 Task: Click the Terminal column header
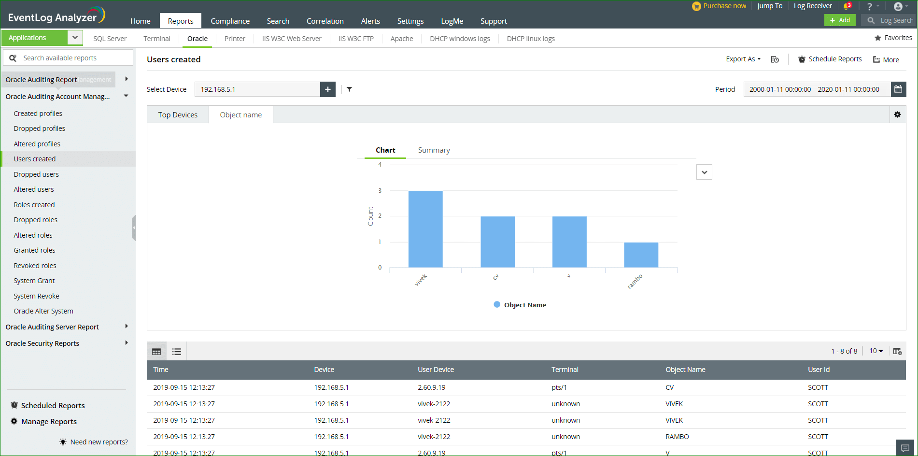(x=565, y=370)
